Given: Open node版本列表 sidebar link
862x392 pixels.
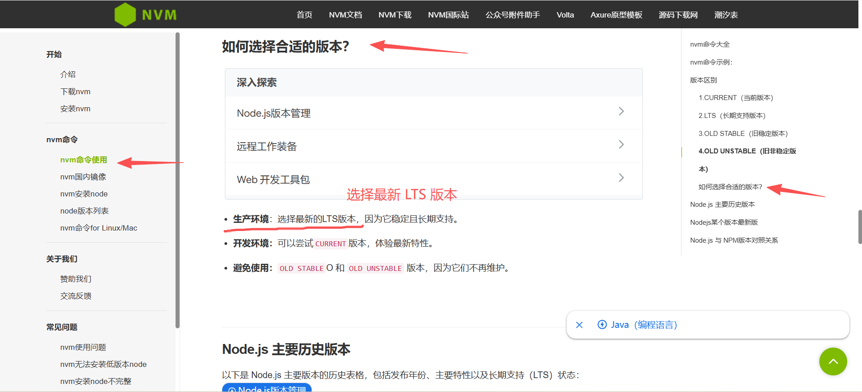Looking at the screenshot, I should coord(84,211).
